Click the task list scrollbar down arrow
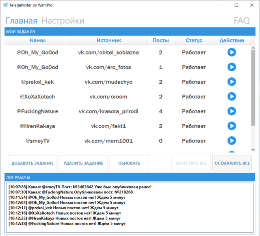 253,150
